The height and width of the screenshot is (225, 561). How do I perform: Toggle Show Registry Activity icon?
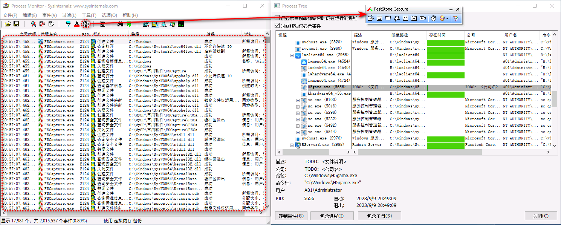[146, 24]
